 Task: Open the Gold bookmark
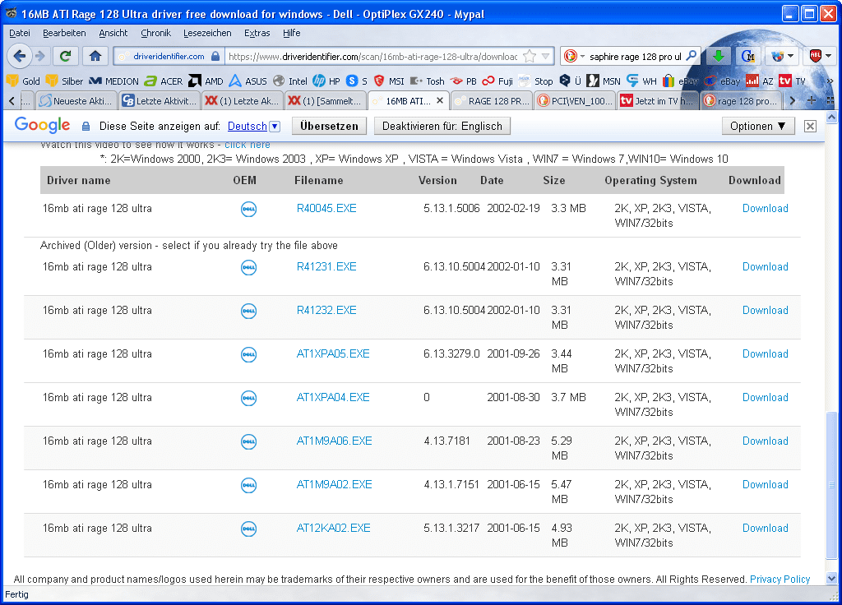point(23,81)
